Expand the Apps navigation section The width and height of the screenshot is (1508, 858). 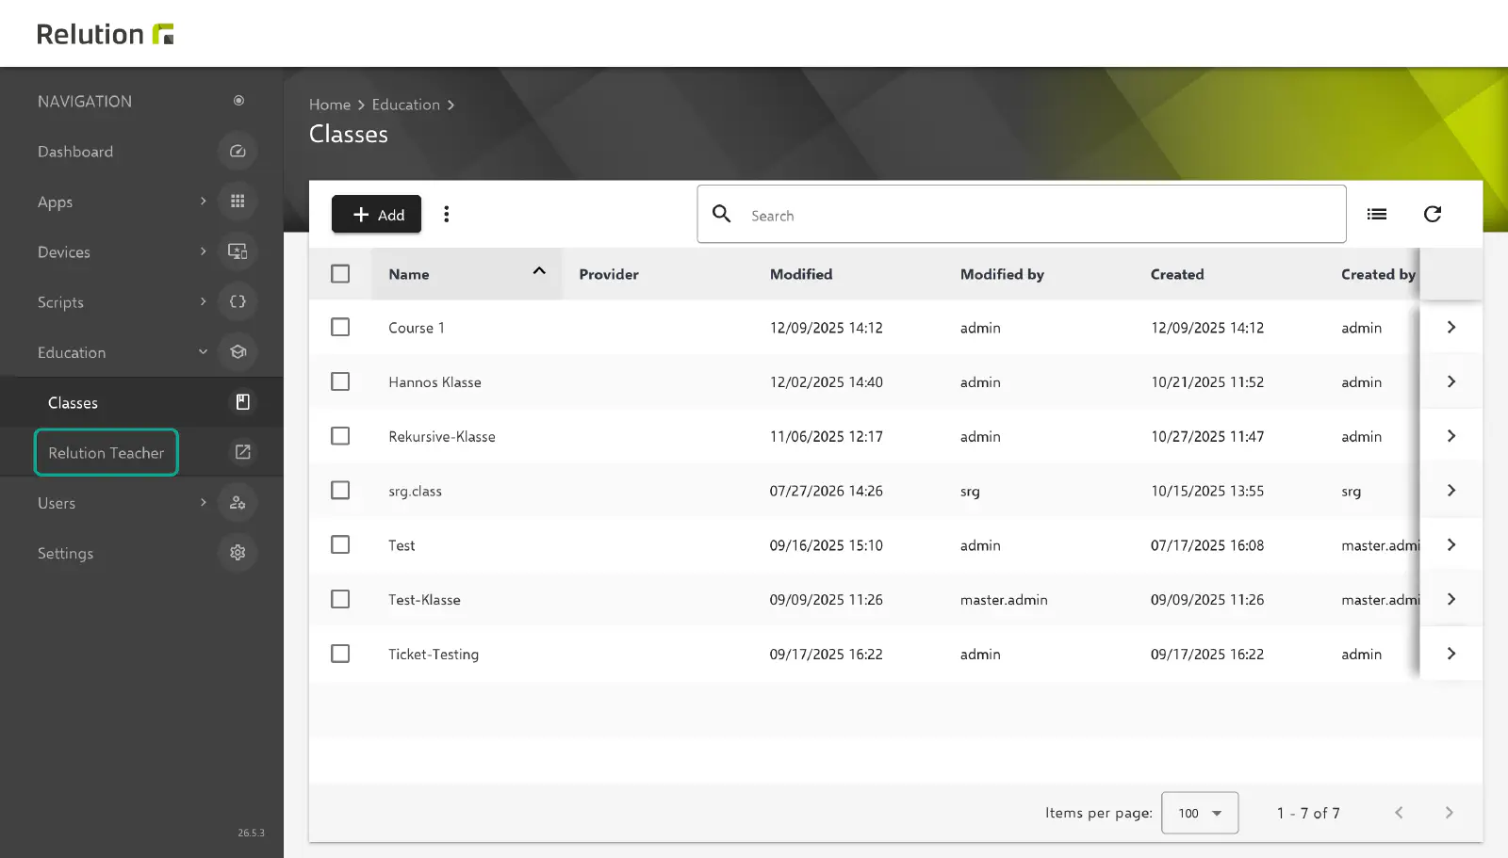pos(204,202)
